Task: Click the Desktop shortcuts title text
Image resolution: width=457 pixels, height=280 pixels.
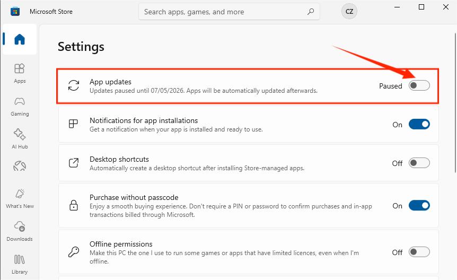Action: [119, 159]
